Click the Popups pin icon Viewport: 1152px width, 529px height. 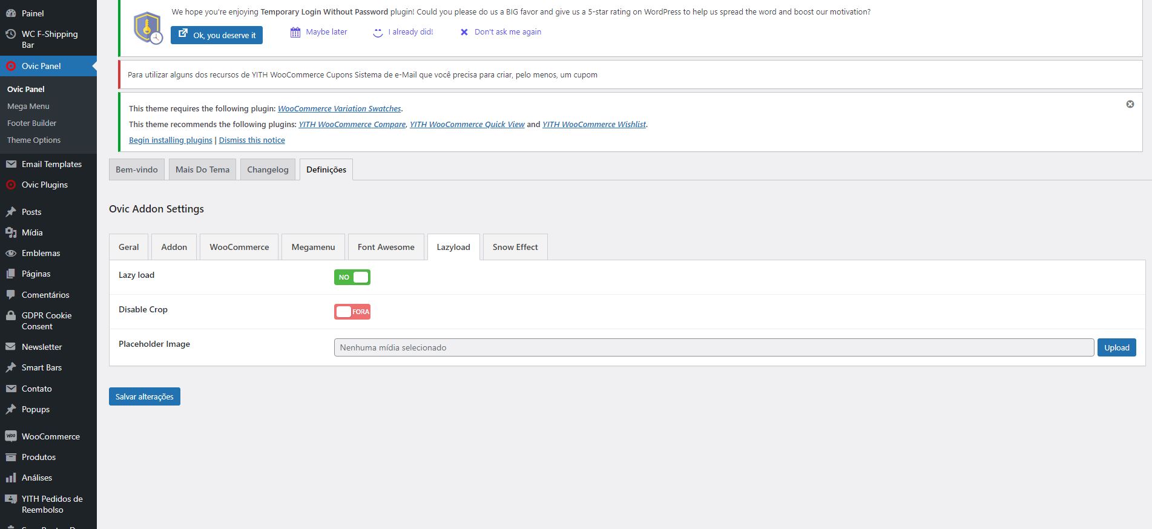(x=10, y=409)
